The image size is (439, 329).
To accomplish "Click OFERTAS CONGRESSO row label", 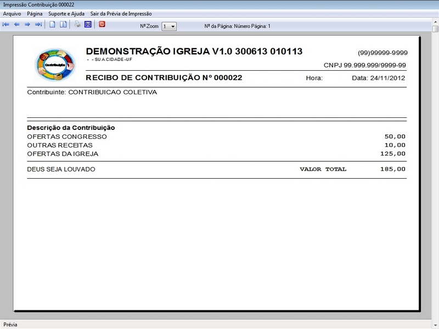I will pos(67,137).
